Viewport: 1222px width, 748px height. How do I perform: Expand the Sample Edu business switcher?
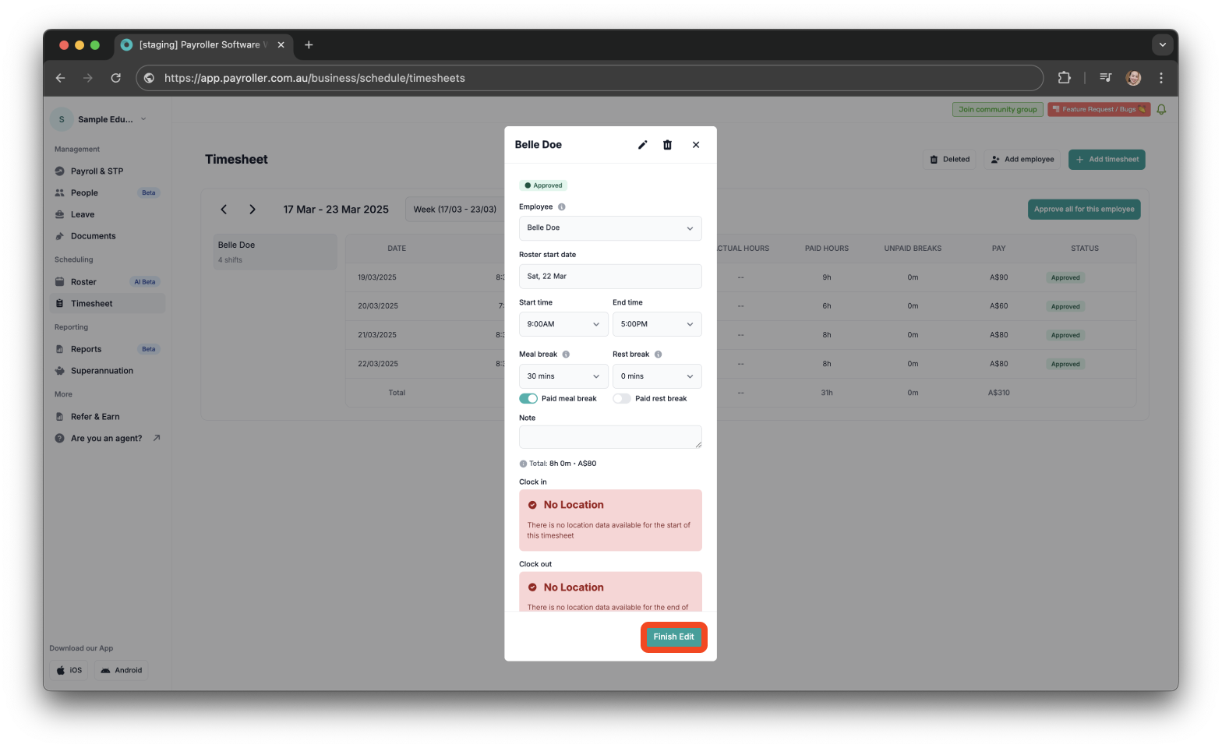(143, 119)
